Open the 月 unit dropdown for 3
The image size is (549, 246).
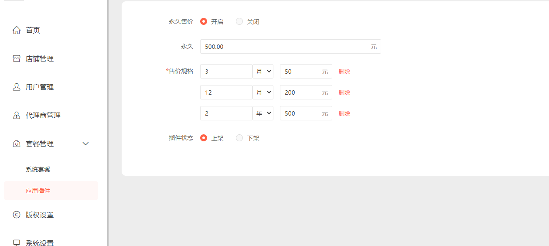pyautogui.click(x=263, y=72)
